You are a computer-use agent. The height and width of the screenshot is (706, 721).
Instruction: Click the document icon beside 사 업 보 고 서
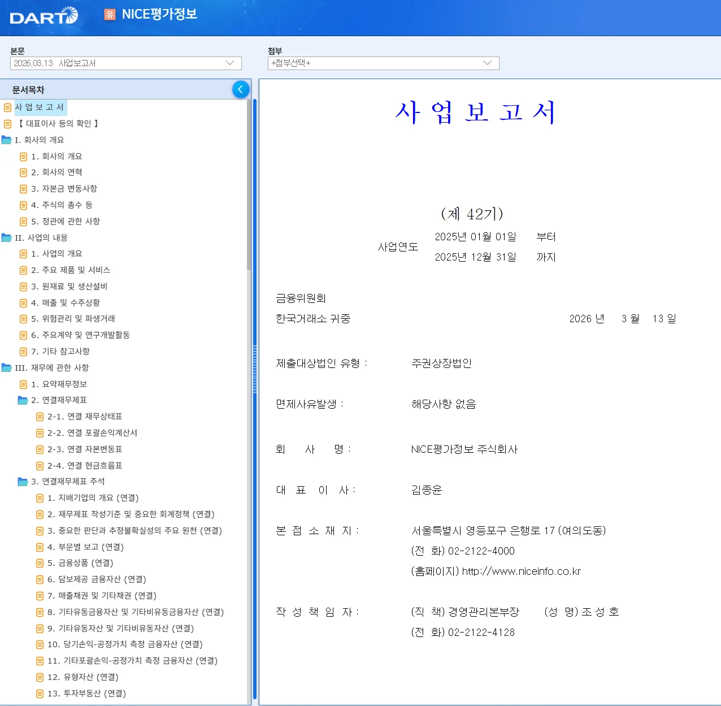(x=7, y=107)
